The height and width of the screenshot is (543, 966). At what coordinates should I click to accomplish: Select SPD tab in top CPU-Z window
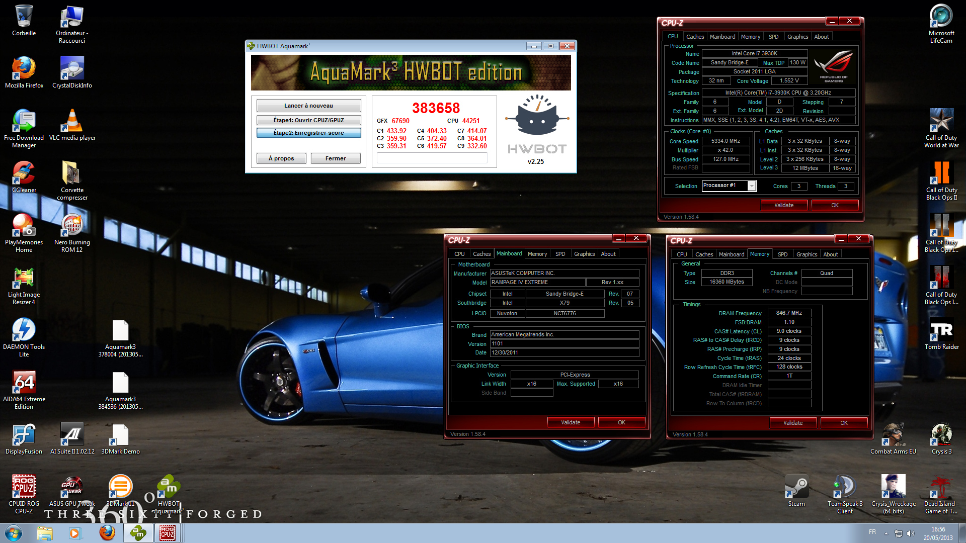click(x=773, y=37)
